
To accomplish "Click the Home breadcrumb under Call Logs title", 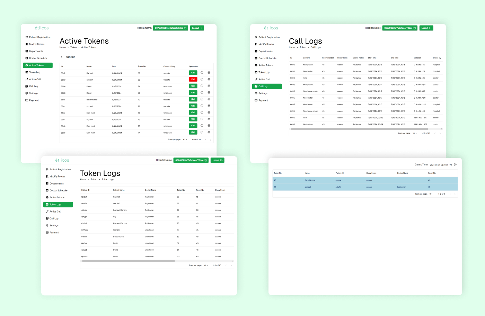I will click(292, 47).
